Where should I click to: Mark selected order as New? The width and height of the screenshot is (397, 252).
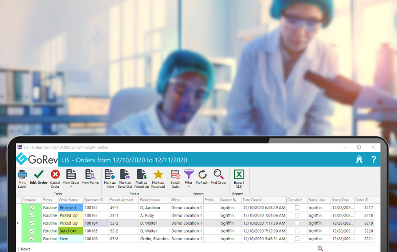110,175
